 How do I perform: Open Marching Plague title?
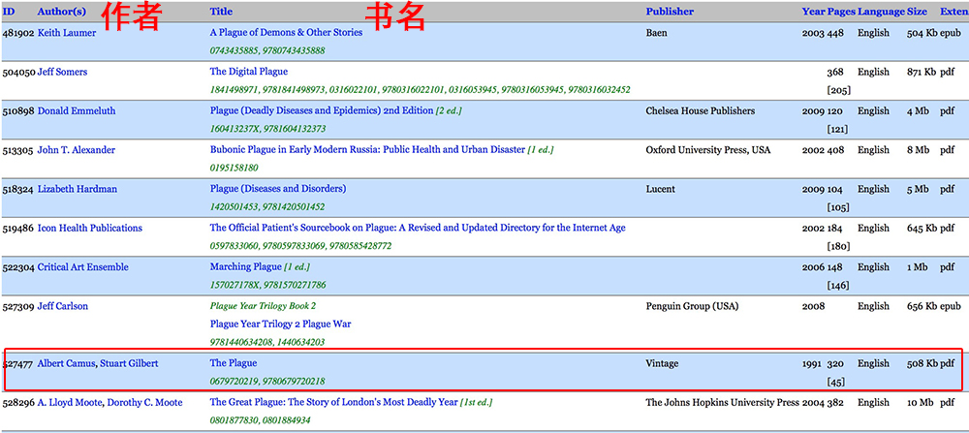point(245,266)
